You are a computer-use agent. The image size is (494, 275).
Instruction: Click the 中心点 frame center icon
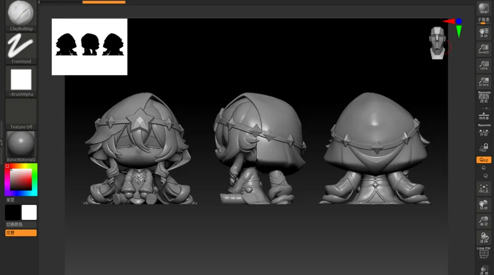pyautogui.click(x=484, y=188)
